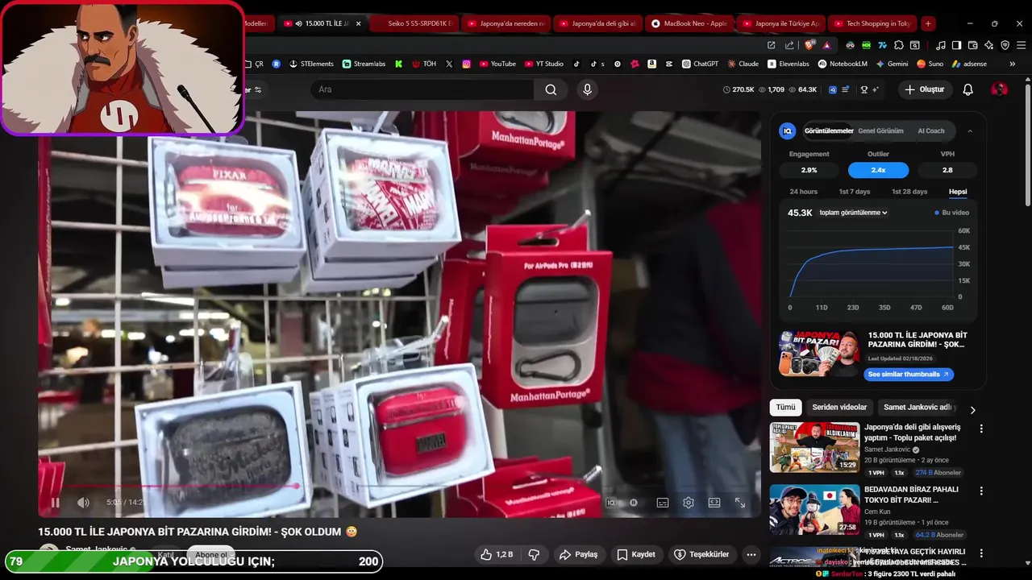Open the AI Coach tab
The image size is (1032, 580).
pyautogui.click(x=931, y=130)
